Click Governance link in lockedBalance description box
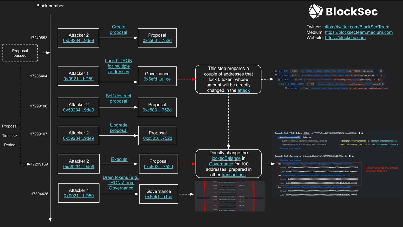Viewport: 403px width, 227px height. 221,164
